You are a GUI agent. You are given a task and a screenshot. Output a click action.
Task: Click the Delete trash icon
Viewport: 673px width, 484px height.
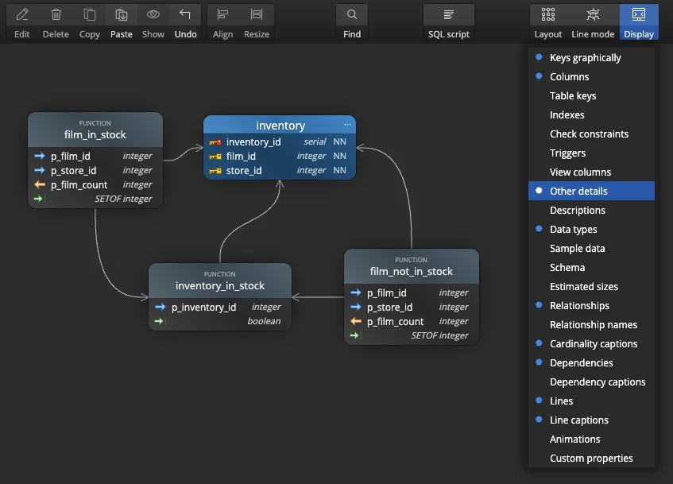(56, 15)
